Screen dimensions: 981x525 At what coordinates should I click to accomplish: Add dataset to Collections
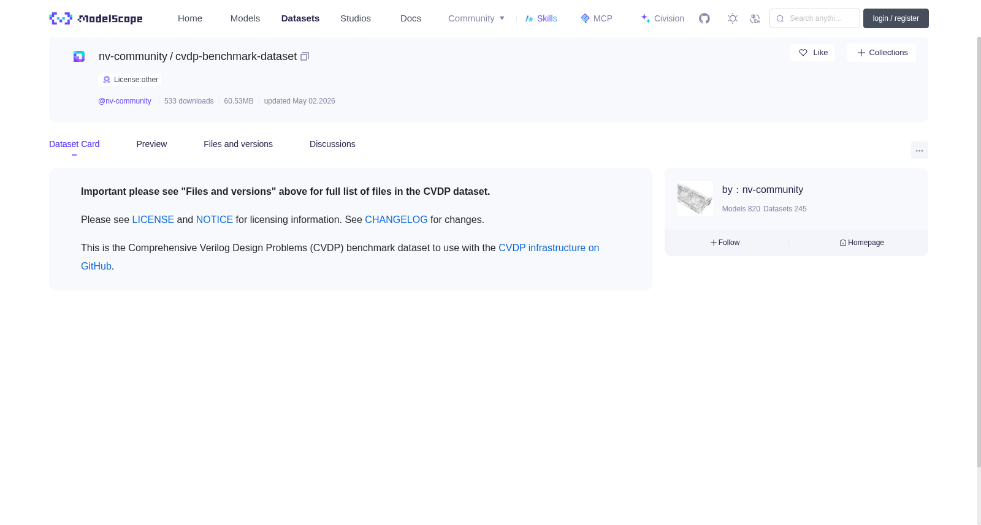[882, 53]
